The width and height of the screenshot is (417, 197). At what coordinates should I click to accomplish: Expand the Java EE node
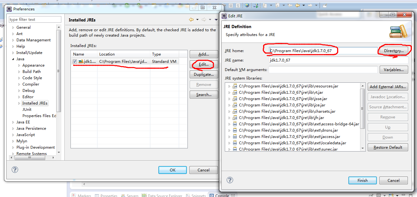tap(13, 122)
